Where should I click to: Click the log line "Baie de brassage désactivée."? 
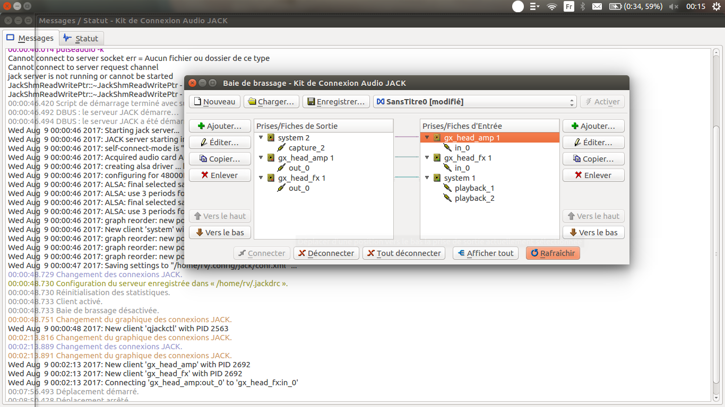coord(83,311)
